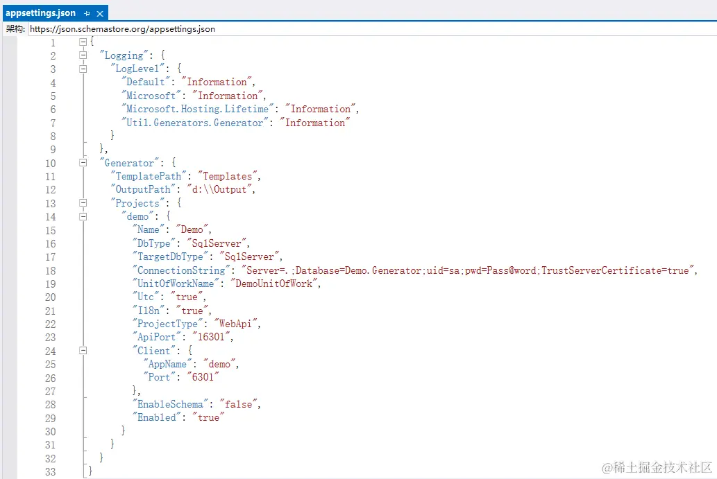Click the "Microsoft.Hosting.Lifetime" key

(x=197, y=109)
